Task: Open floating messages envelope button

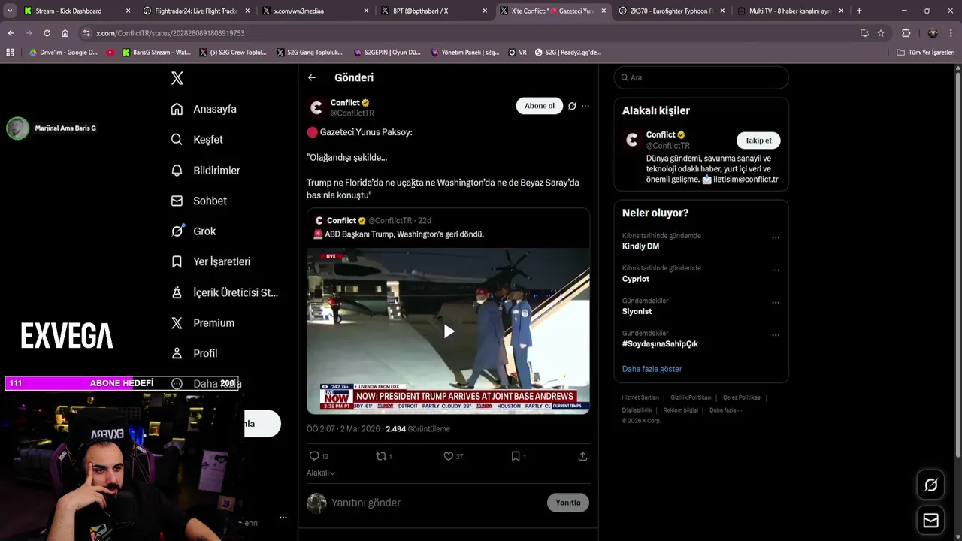Action: click(x=930, y=520)
